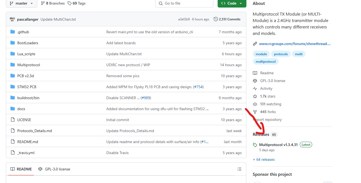Click the folder icon for BootLoaders

coord(13,43)
